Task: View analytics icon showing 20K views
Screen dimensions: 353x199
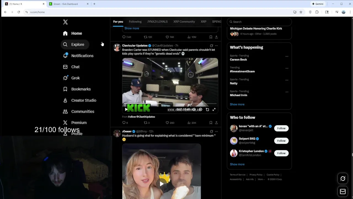Action: point(189,123)
